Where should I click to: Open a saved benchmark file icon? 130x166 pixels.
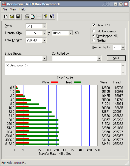coord(12,17)
